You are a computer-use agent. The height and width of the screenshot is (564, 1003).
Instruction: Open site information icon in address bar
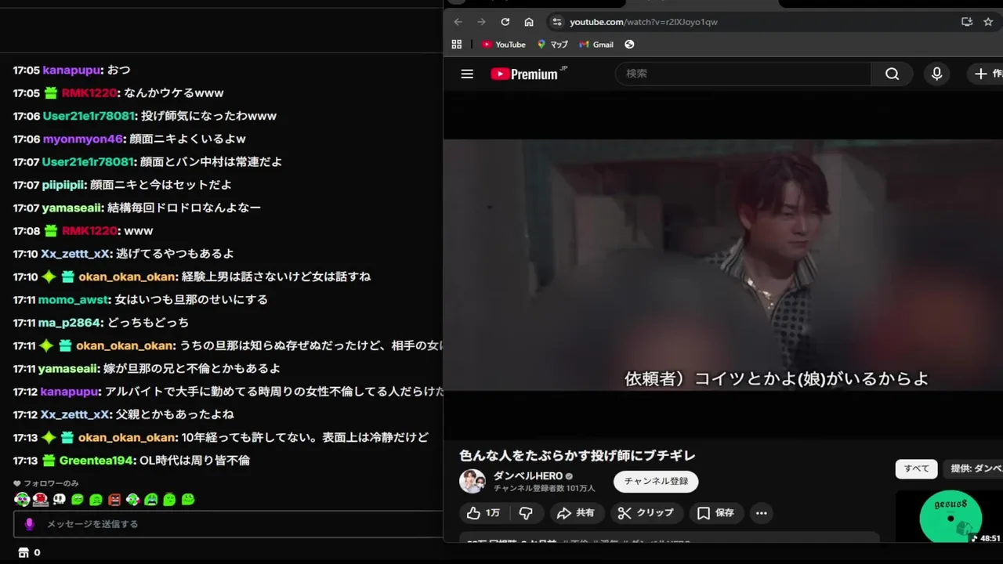(556, 22)
